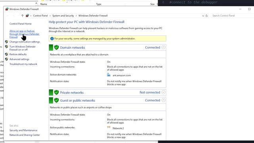
Task: Maximize the Windows Defender Firewall window
Action: pyautogui.click(x=249, y=9)
